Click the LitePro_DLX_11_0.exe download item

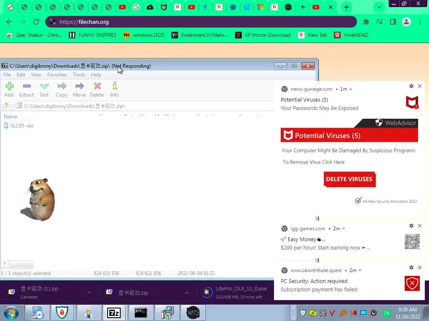[235, 292]
